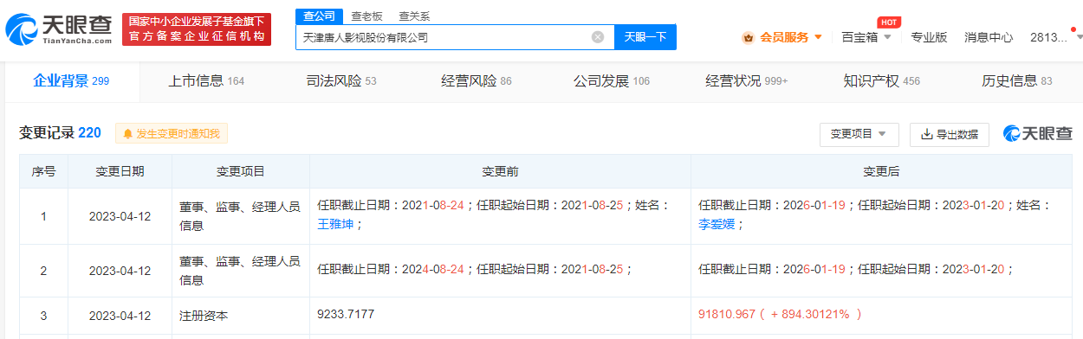Click the 天眼一下 search button
Image resolution: width=1083 pixels, height=339 pixels.
click(645, 37)
